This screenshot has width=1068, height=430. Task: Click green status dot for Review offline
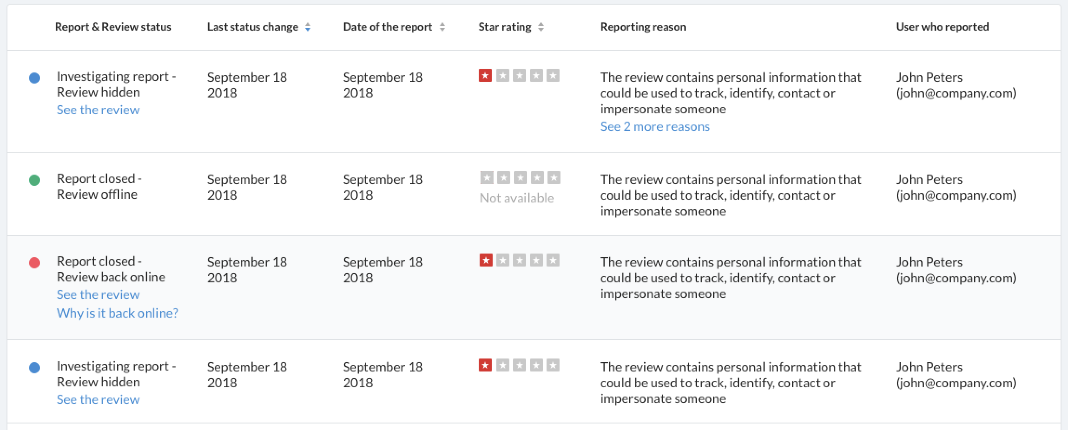tap(34, 180)
